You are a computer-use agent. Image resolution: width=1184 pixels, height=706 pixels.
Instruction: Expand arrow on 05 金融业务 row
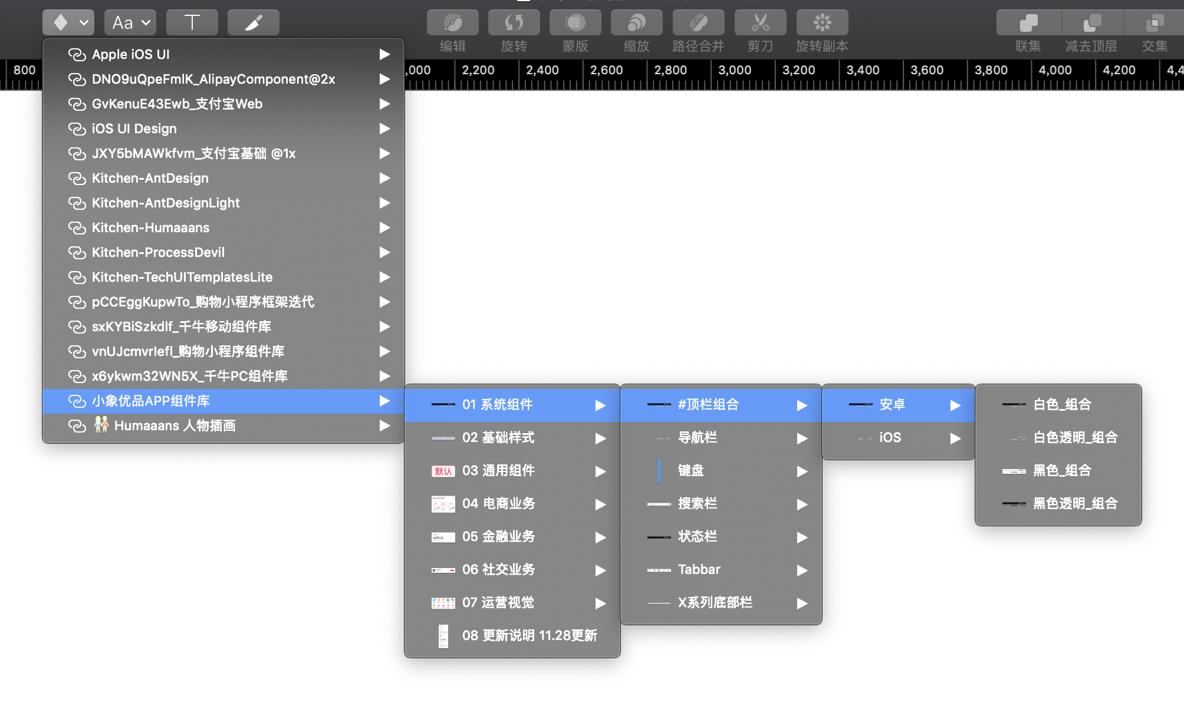(600, 537)
